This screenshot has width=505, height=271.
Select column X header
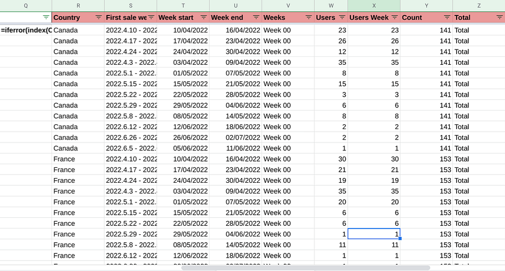click(374, 6)
